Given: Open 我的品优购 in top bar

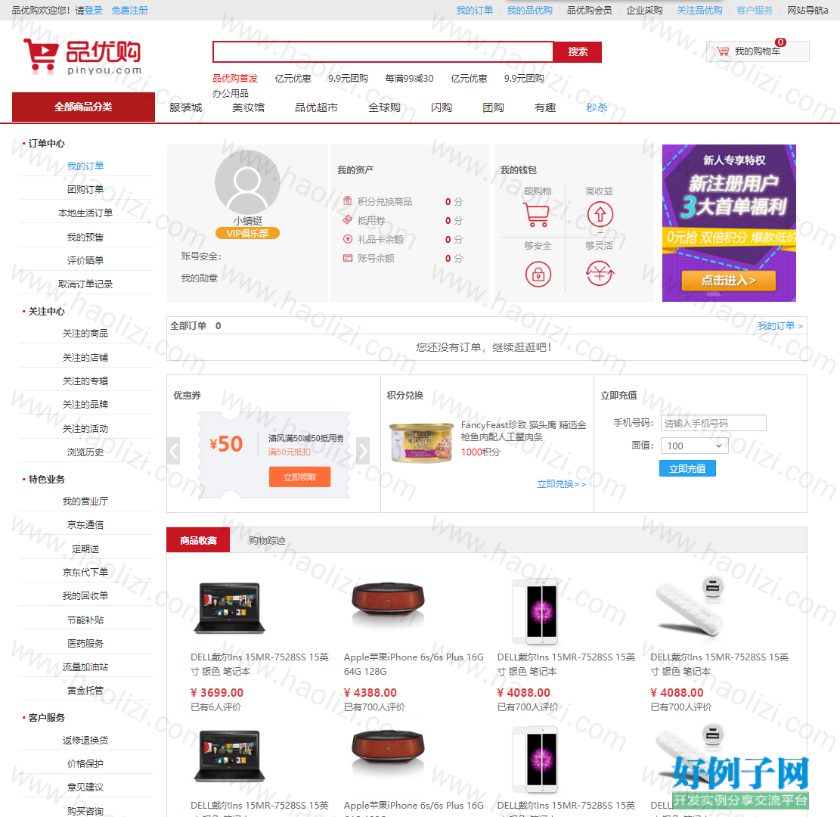Looking at the screenshot, I should point(529,10).
